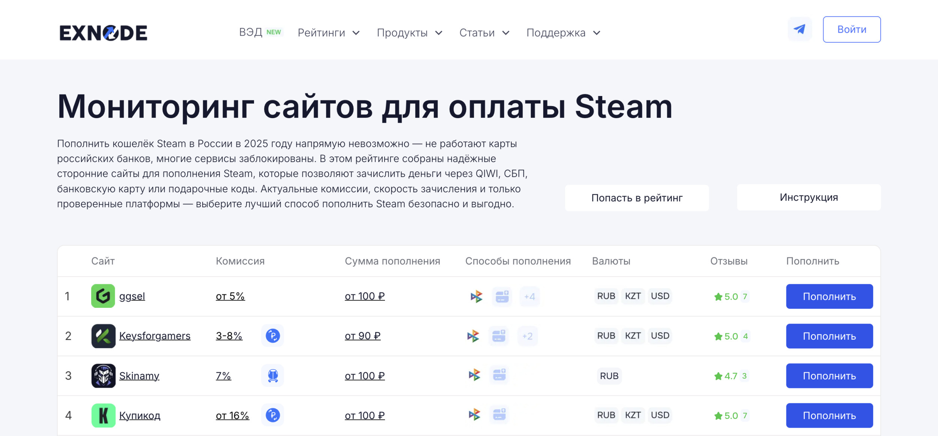Screen dimensions: 938x436
Task: Click the Купикод green K logo
Action: point(103,415)
